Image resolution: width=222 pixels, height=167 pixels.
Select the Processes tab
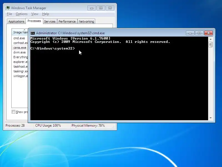[x=34, y=21]
